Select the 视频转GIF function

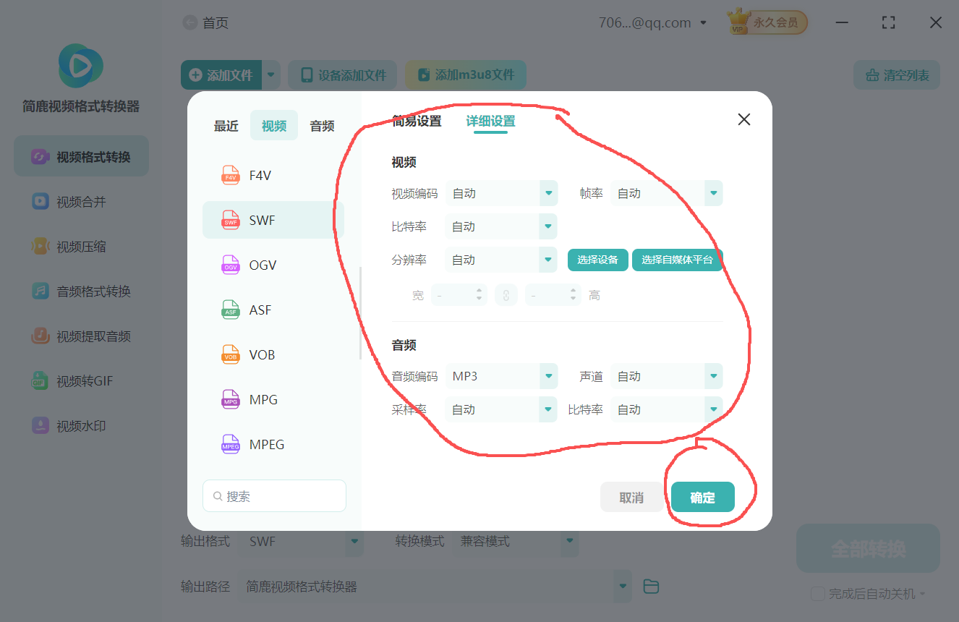tap(41, 381)
